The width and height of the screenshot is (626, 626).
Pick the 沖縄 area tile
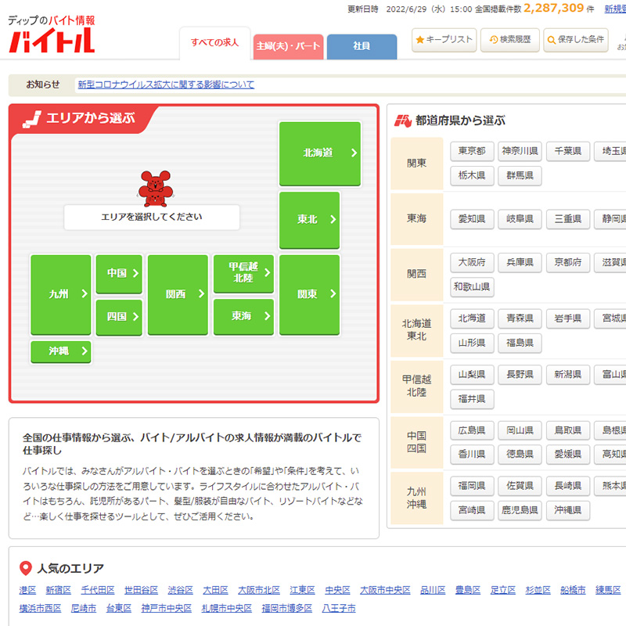click(61, 351)
